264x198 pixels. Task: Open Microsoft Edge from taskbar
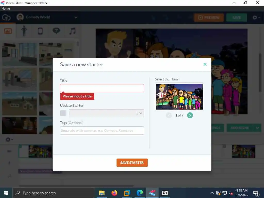139,193
